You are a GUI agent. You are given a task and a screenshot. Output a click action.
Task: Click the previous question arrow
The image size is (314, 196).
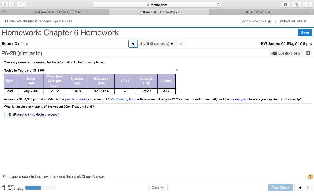[133, 43]
